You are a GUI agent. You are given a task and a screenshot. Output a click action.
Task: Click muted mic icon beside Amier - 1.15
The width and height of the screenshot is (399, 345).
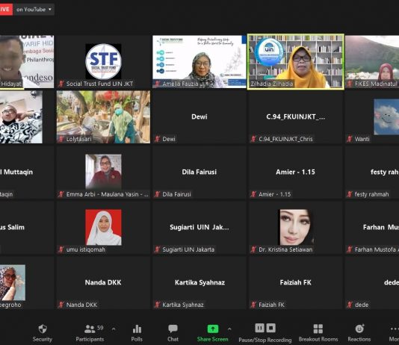(x=253, y=194)
